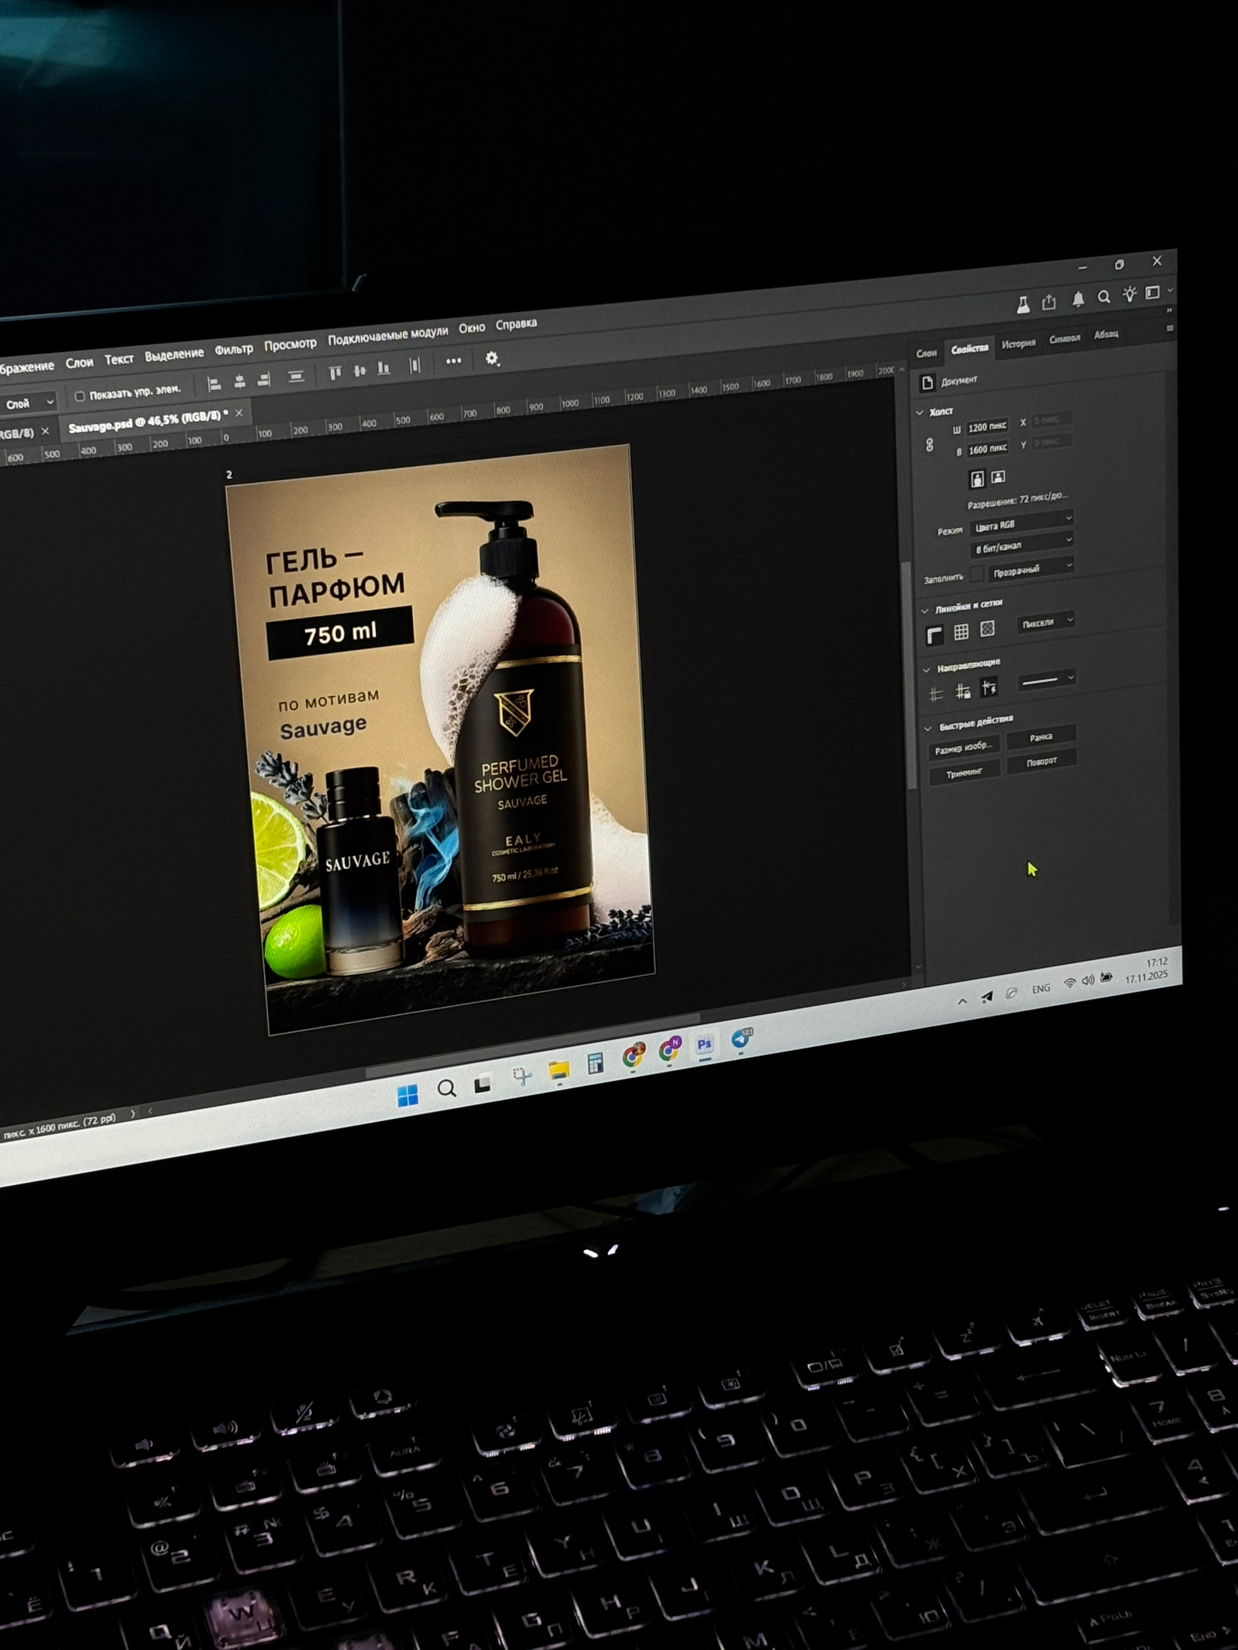
Task: Switch to the 'Абзац' panel tab
Action: tap(1106, 334)
